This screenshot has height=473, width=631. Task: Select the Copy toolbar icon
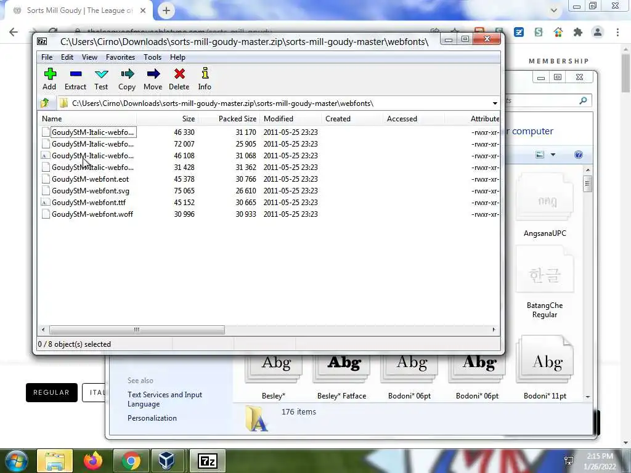[x=127, y=79]
